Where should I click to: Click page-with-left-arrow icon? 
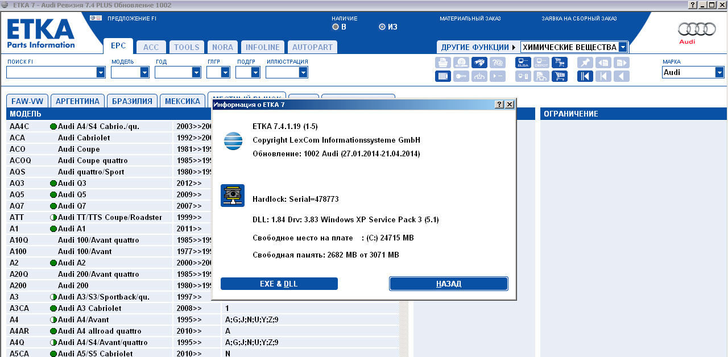point(603,63)
